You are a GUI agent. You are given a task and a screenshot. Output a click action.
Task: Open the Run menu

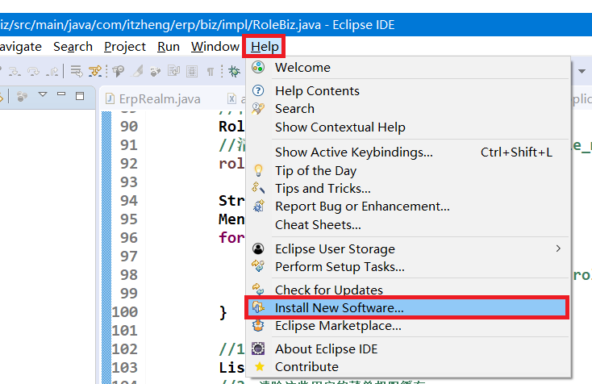[x=169, y=47]
